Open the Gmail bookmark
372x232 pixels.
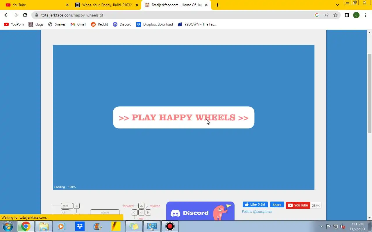coord(78,24)
